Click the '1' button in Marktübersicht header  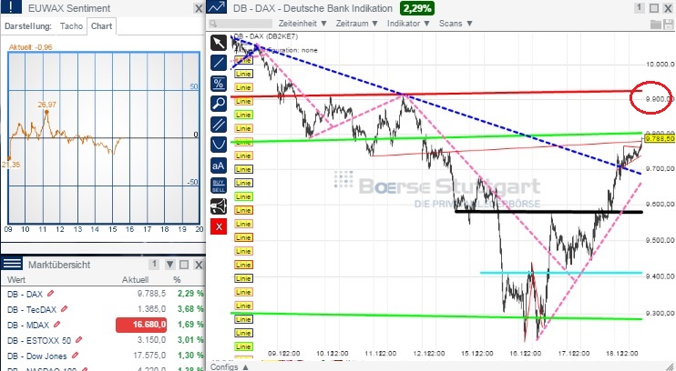click(x=153, y=265)
